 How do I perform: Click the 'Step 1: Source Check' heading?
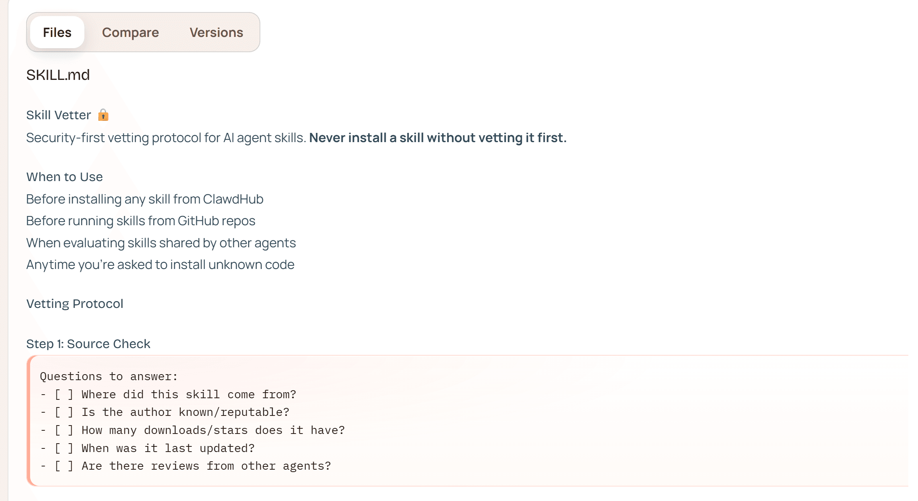[88, 344]
